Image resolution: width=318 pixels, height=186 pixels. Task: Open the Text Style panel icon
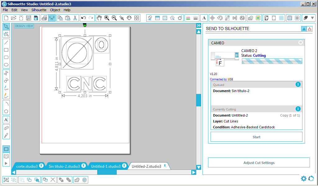click(204, 18)
